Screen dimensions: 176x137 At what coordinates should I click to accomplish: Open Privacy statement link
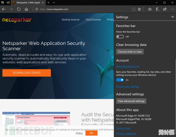coord(126,134)
